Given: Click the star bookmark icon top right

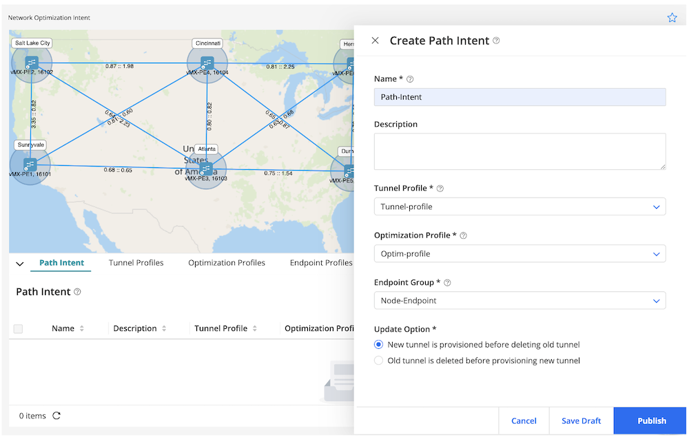Looking at the screenshot, I should [672, 17].
